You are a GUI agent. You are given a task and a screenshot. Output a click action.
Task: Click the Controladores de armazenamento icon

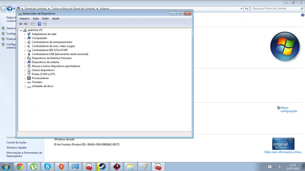point(29,42)
